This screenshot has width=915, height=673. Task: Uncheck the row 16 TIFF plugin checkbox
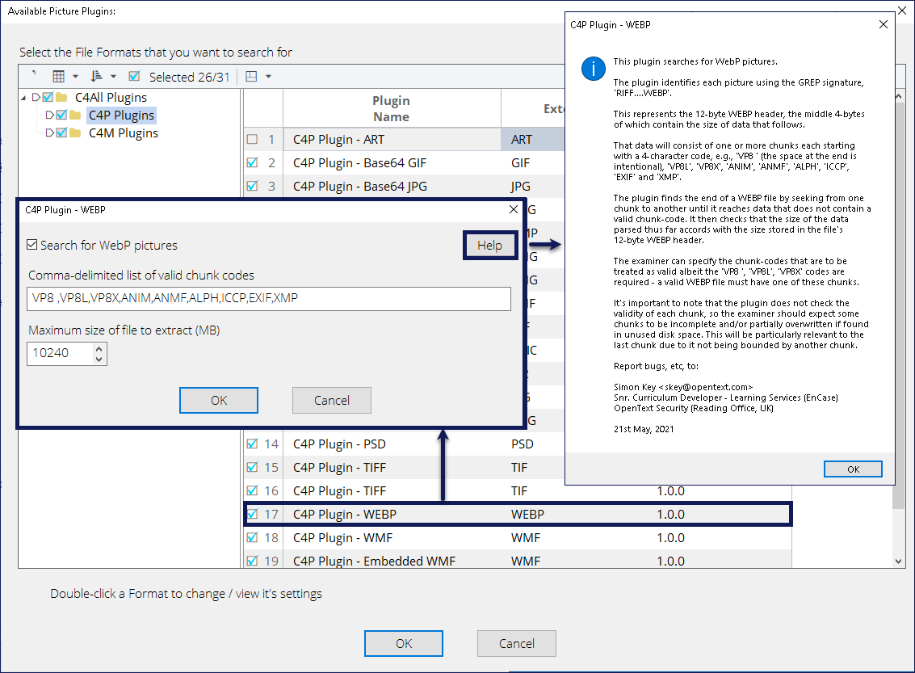(x=252, y=490)
